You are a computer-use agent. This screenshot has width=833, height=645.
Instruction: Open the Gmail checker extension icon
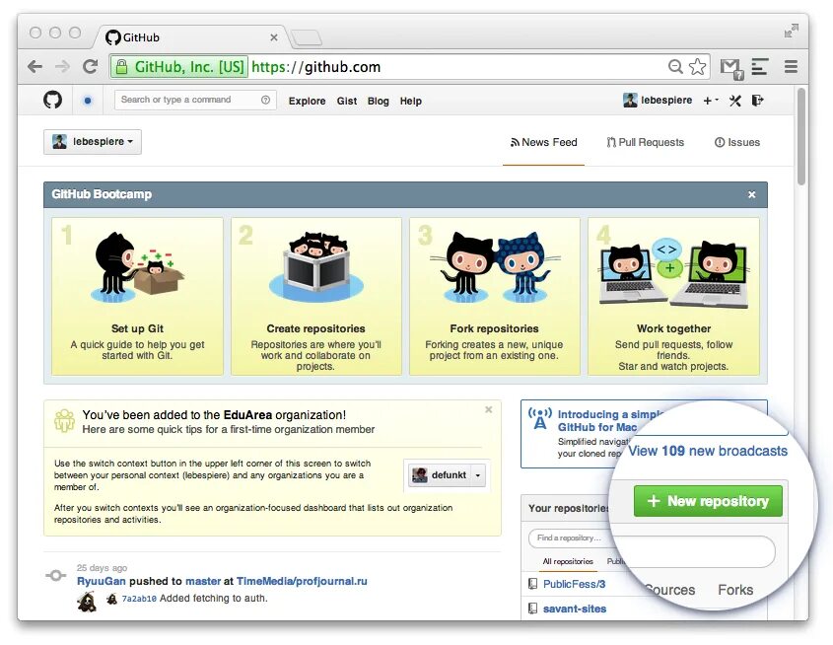(x=731, y=68)
